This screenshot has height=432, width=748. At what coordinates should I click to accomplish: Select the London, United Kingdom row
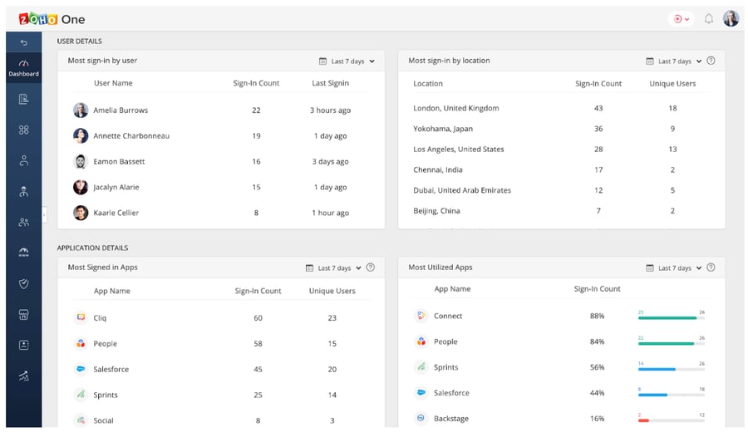pos(562,108)
